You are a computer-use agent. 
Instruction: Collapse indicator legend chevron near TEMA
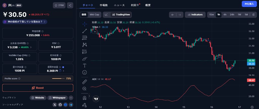[x=95, y=32]
